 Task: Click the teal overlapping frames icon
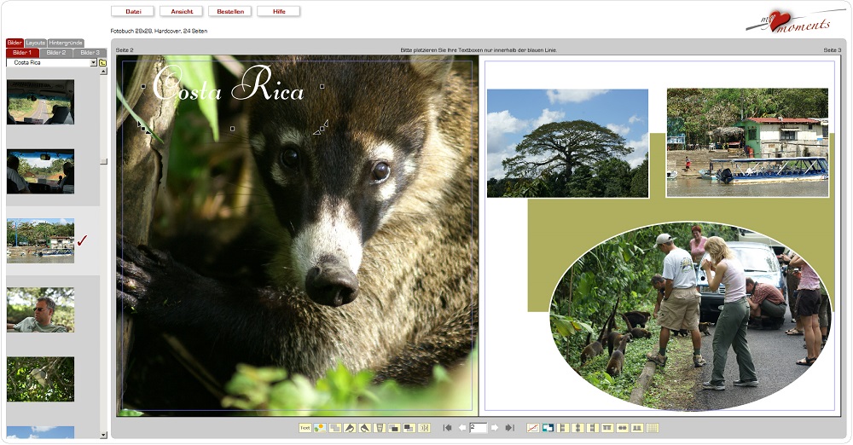[x=548, y=428]
